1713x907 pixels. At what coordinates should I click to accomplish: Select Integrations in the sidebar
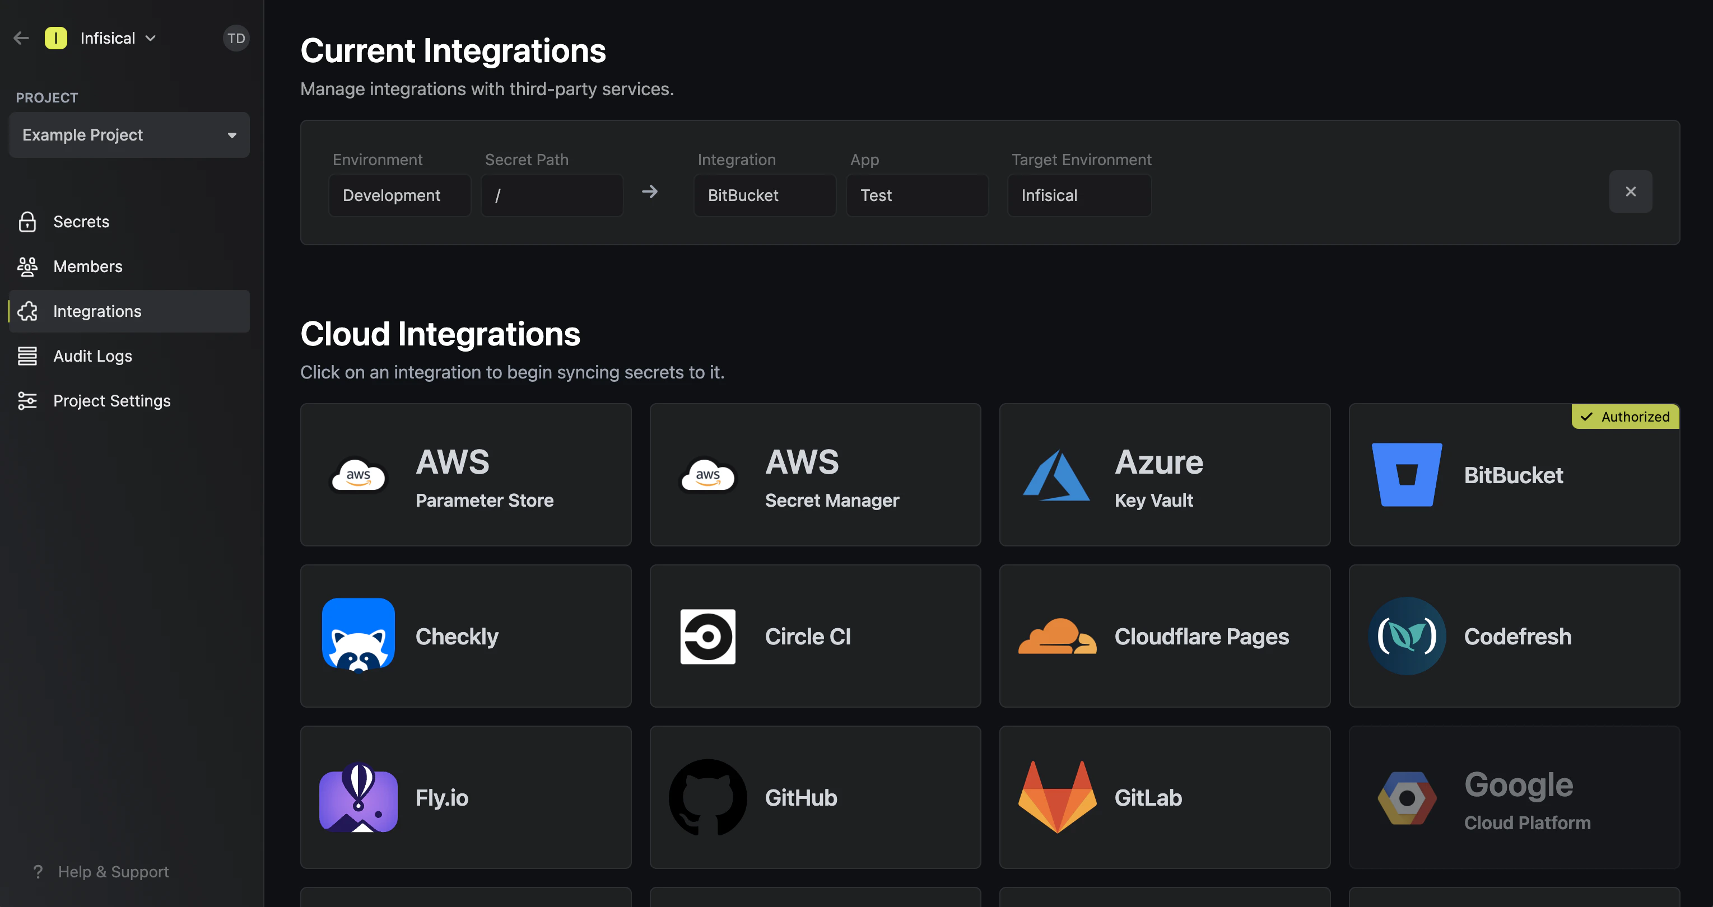point(129,311)
